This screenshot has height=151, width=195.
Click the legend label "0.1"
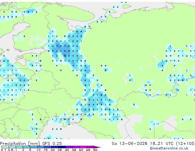point(3,150)
